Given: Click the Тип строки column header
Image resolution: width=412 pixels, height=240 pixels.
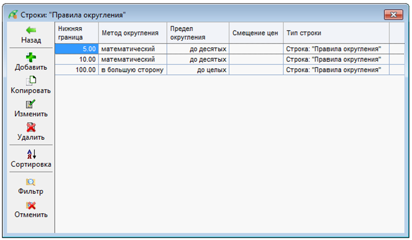Looking at the screenshot, I should pyautogui.click(x=336, y=33).
